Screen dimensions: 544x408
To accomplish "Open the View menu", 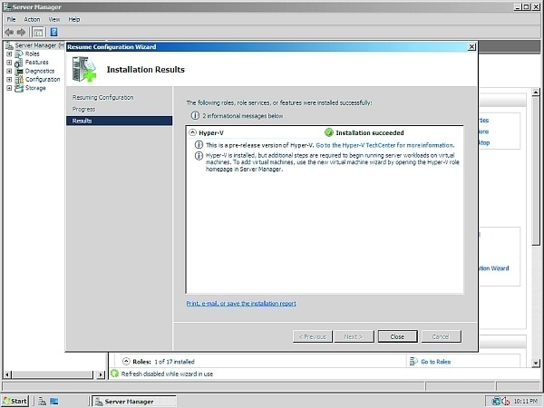I will coord(53,19).
